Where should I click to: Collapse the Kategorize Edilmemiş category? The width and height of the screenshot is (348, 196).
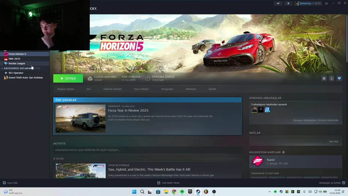tap(2, 68)
